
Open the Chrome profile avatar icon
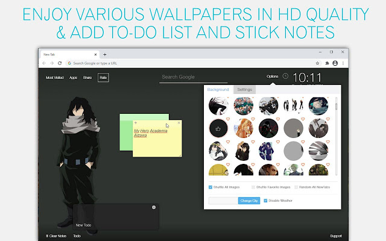[335, 63]
